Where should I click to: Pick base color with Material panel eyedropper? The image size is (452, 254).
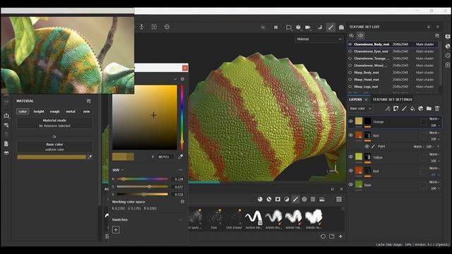pyautogui.click(x=90, y=157)
